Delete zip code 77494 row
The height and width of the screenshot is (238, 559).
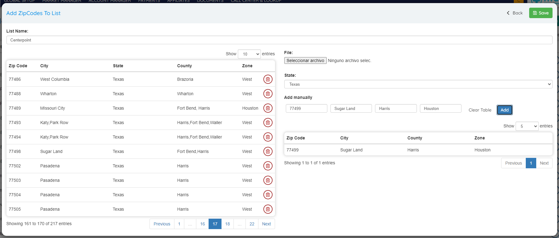pos(268,137)
